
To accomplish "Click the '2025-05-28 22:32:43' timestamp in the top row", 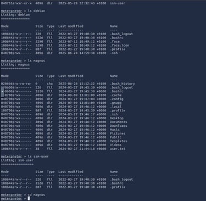I will click(76, 3).
